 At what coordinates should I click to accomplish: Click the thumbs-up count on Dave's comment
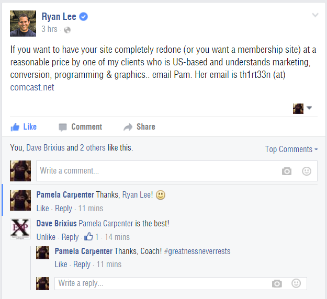point(92,236)
